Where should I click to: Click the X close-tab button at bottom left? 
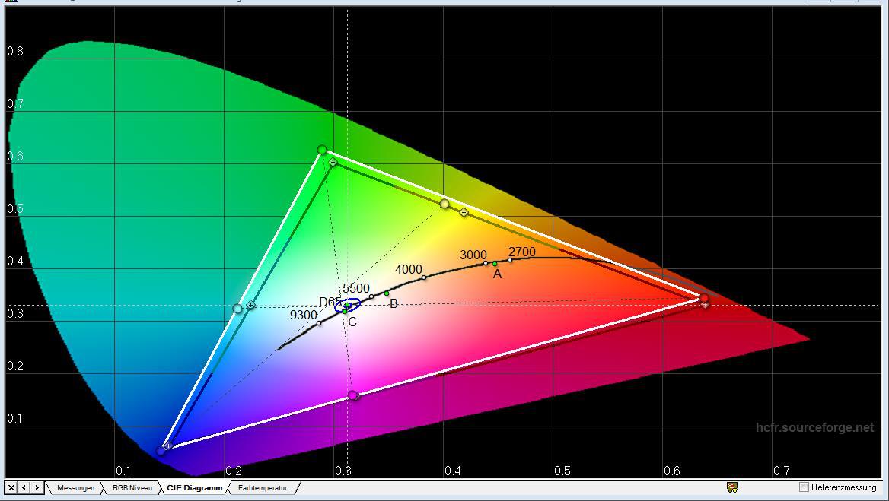11,487
